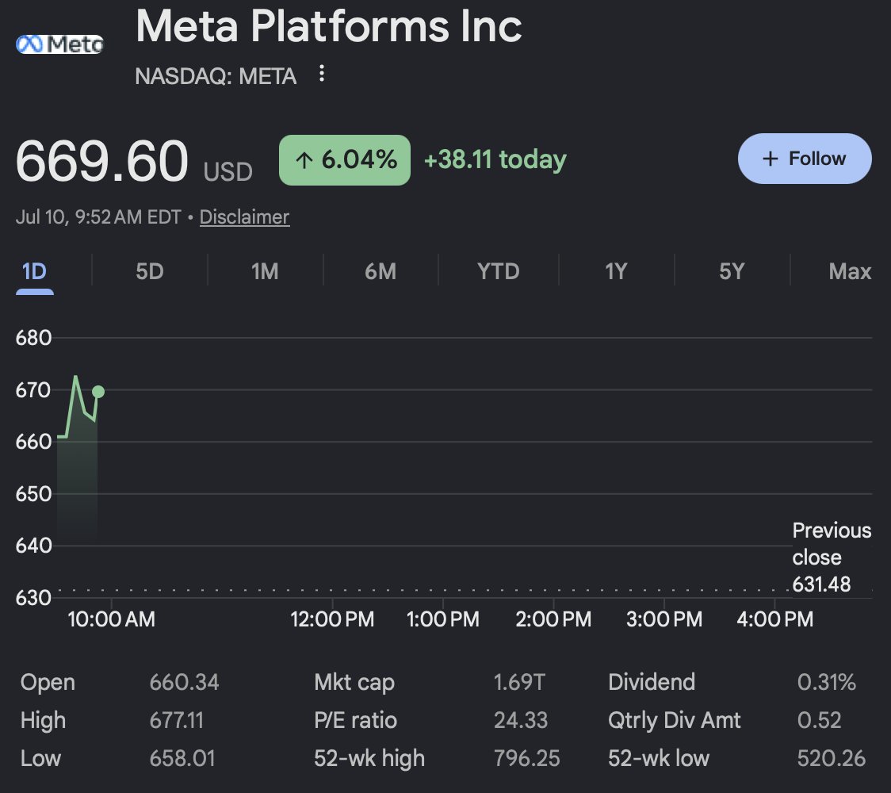Click the Qtrly Div Amt label
The image size is (891, 793).
point(675,721)
